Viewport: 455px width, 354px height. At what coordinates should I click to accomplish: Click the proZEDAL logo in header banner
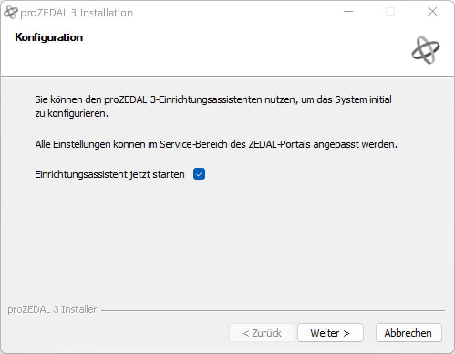425,50
